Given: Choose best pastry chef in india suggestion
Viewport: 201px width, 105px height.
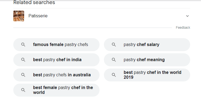Looking at the screenshot, I should [56, 60].
